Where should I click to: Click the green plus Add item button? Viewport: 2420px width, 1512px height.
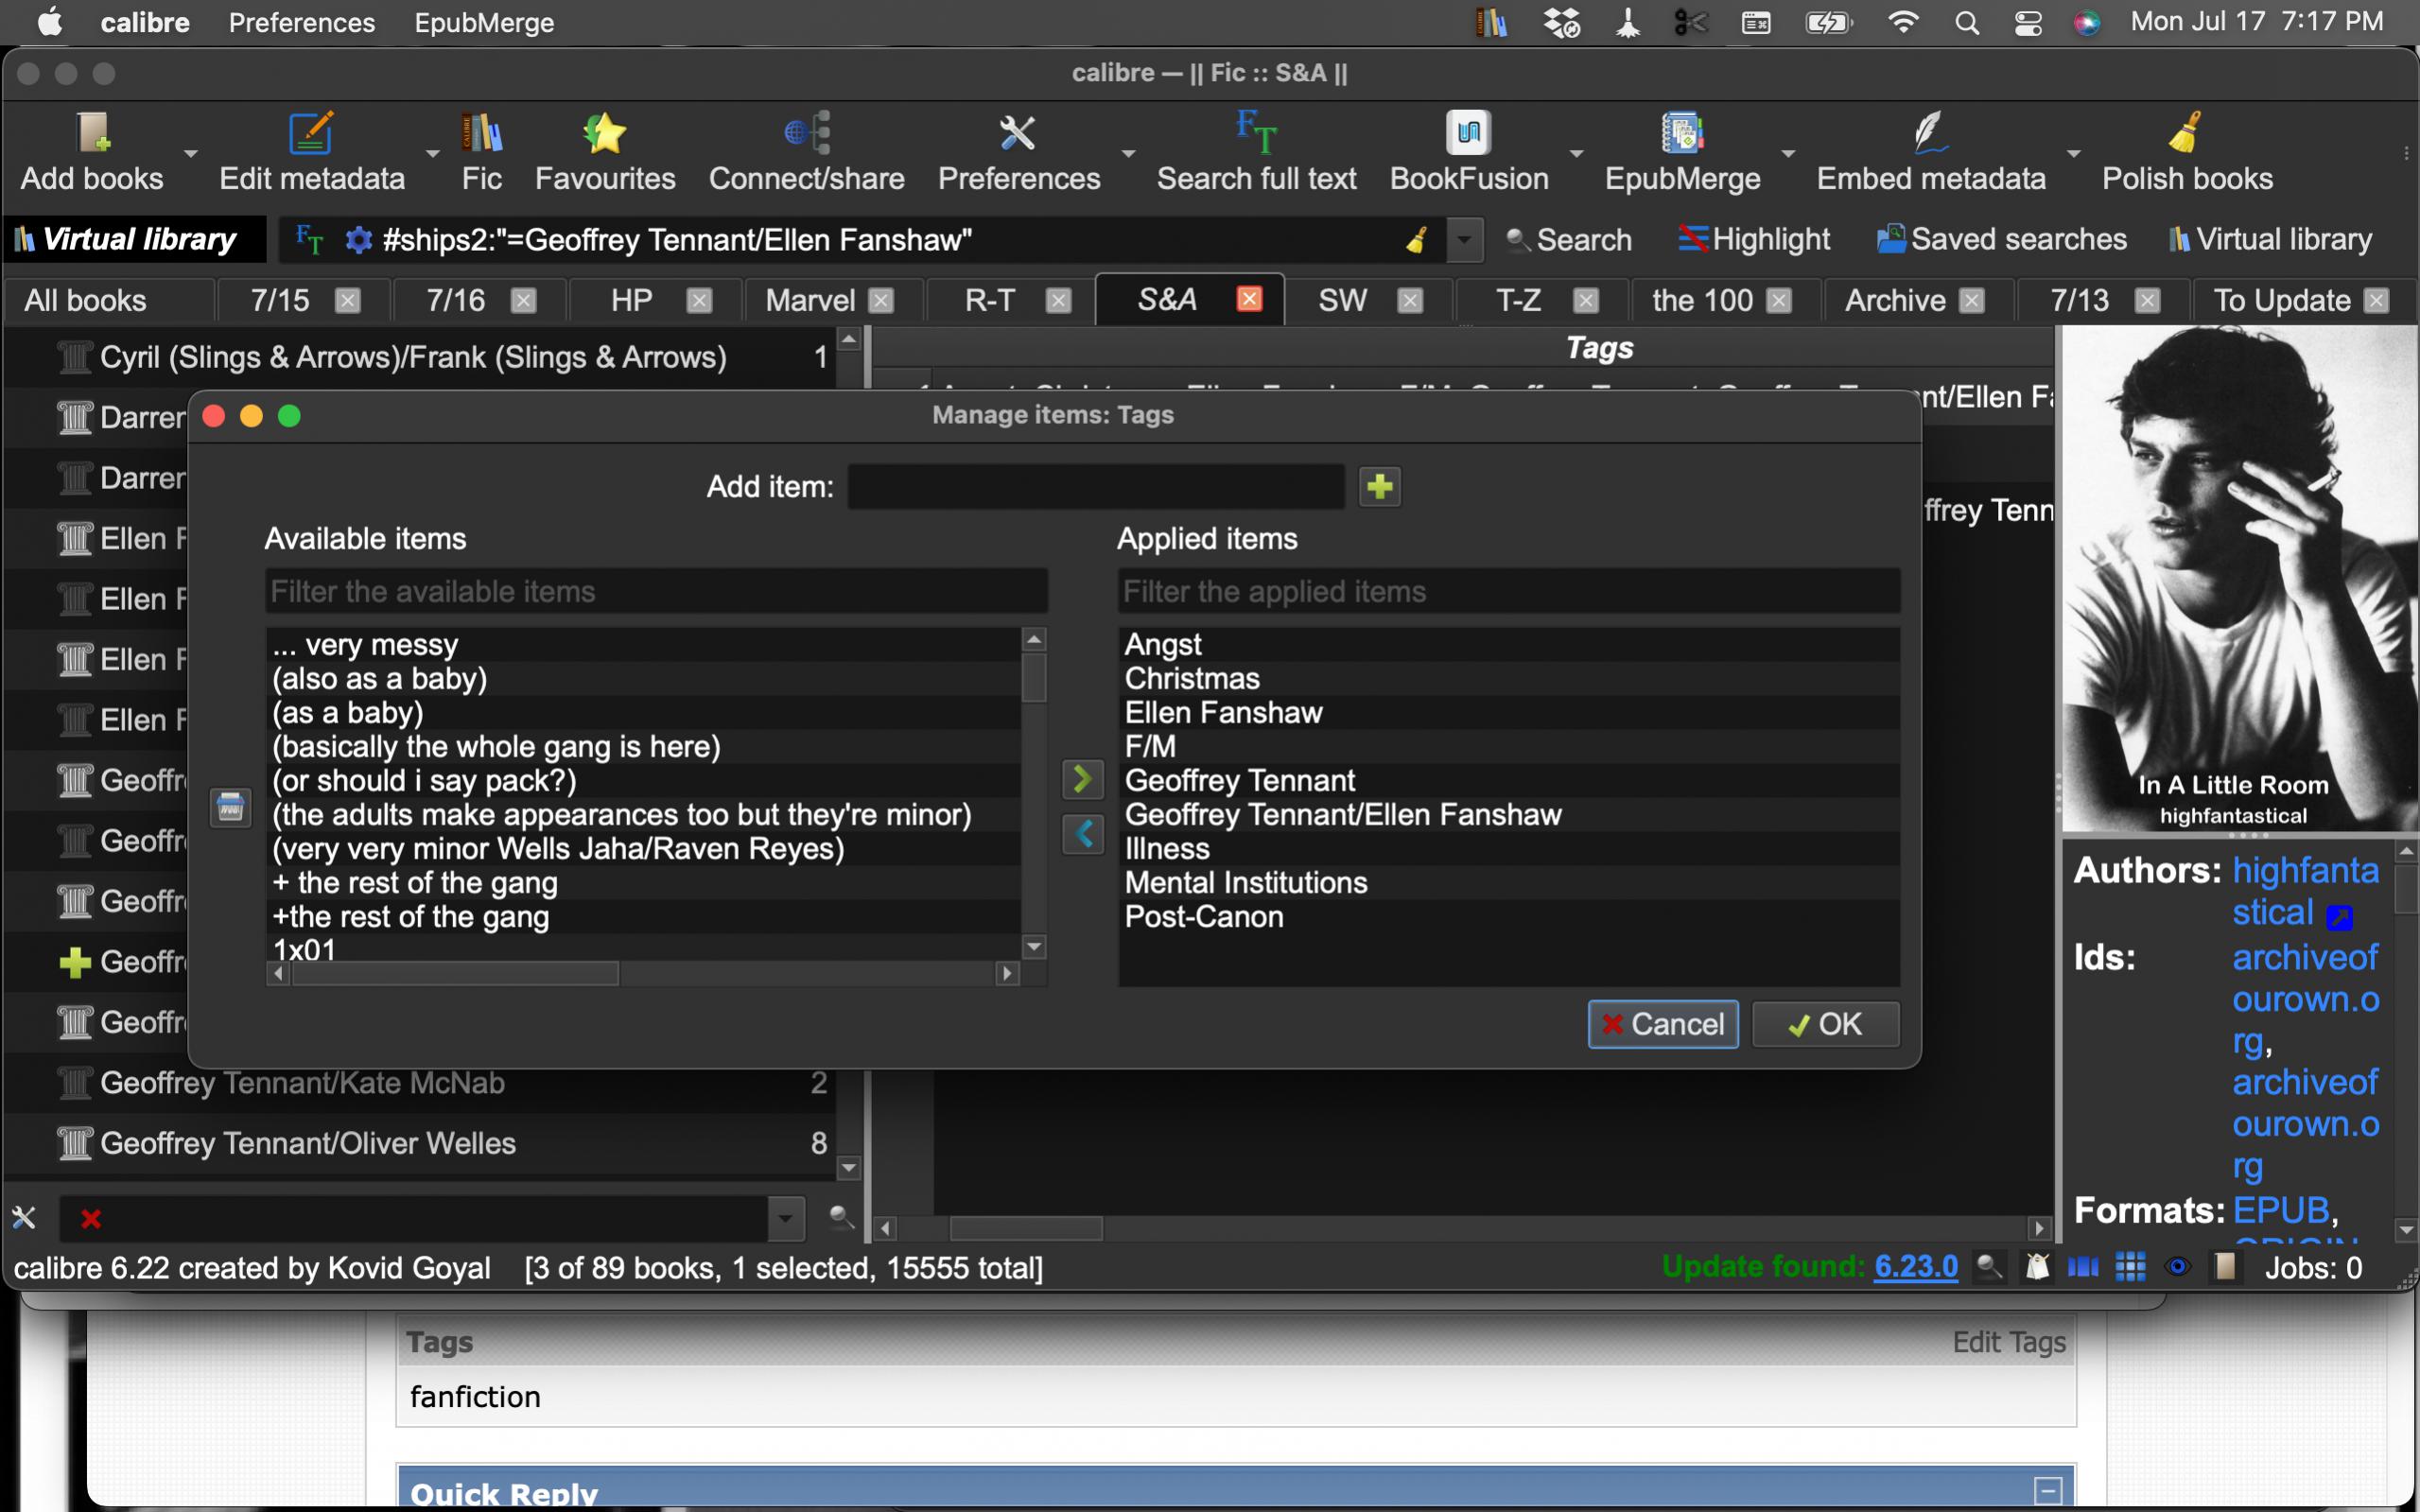pyautogui.click(x=1379, y=487)
